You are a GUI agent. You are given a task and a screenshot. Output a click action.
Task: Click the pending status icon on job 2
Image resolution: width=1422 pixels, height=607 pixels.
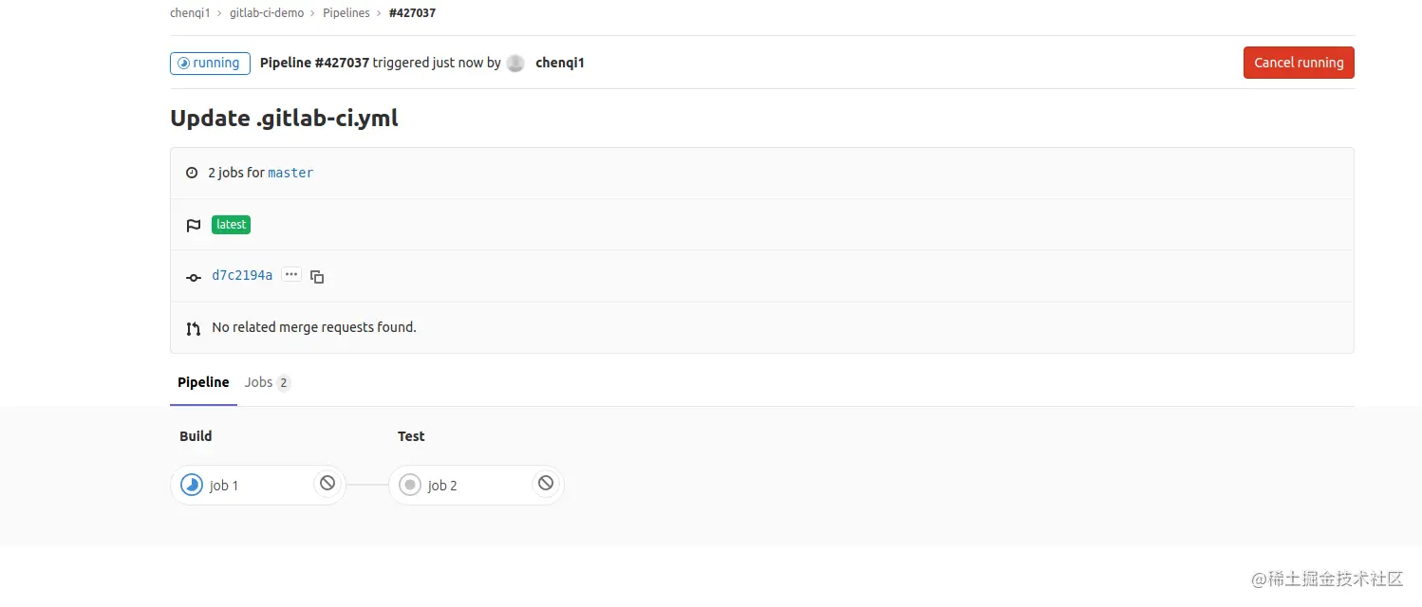pos(409,484)
